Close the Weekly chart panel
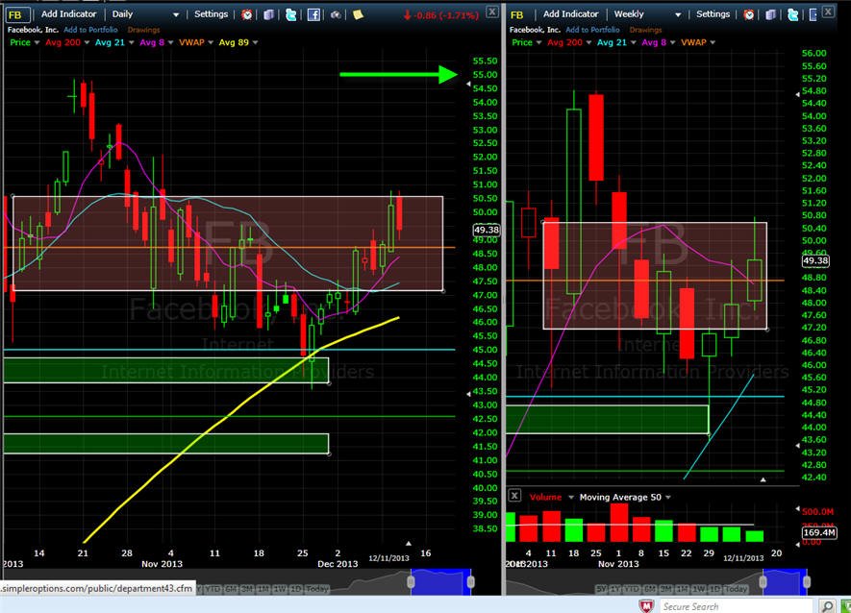The height and width of the screenshot is (613, 851). pos(828,12)
